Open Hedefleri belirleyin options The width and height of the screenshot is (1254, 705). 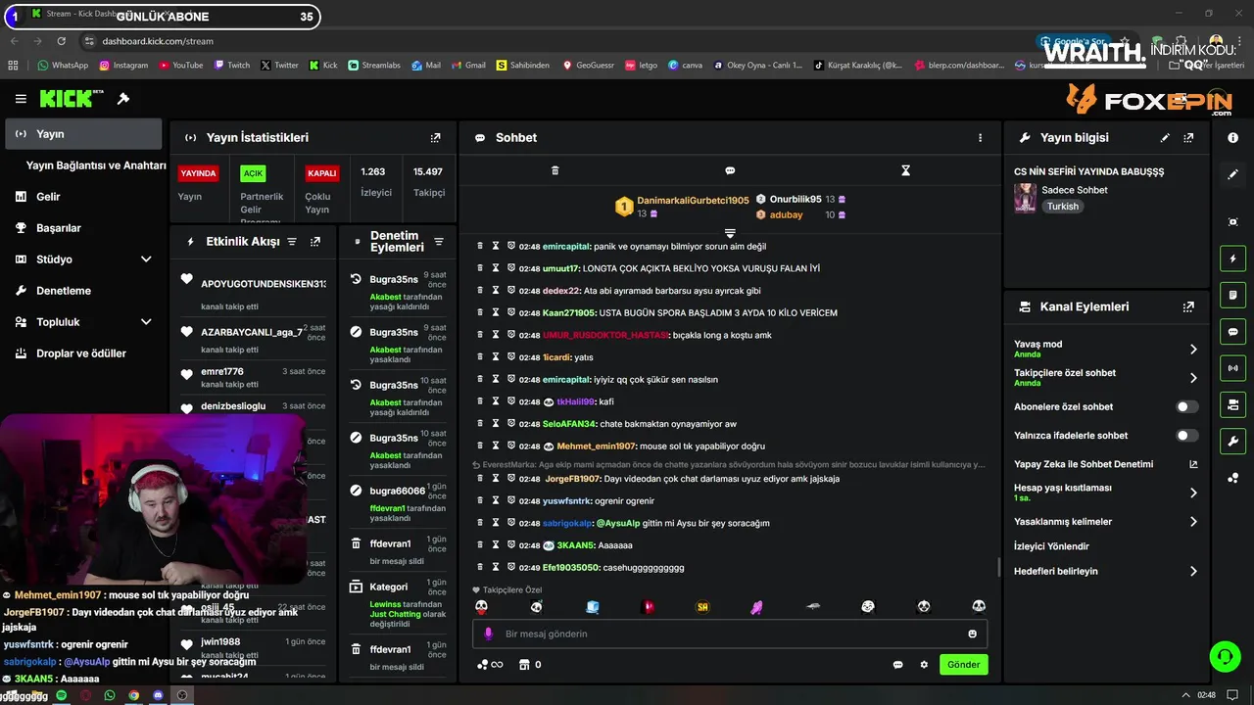1106,571
